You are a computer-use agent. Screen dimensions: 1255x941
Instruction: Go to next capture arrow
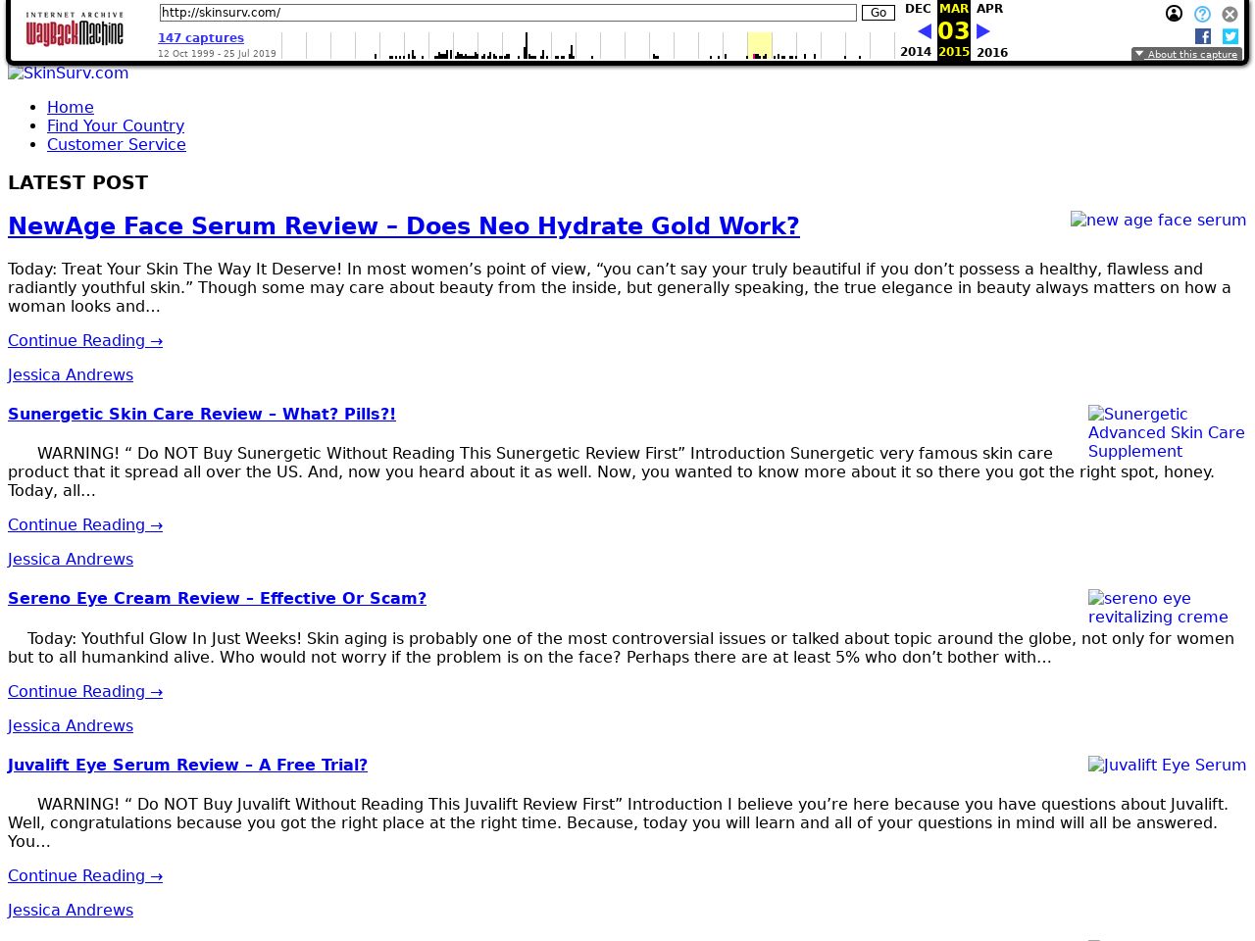[x=983, y=31]
